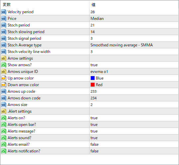Toggle the Alerts on? true value
179x165 pixels.
(x=134, y=118)
